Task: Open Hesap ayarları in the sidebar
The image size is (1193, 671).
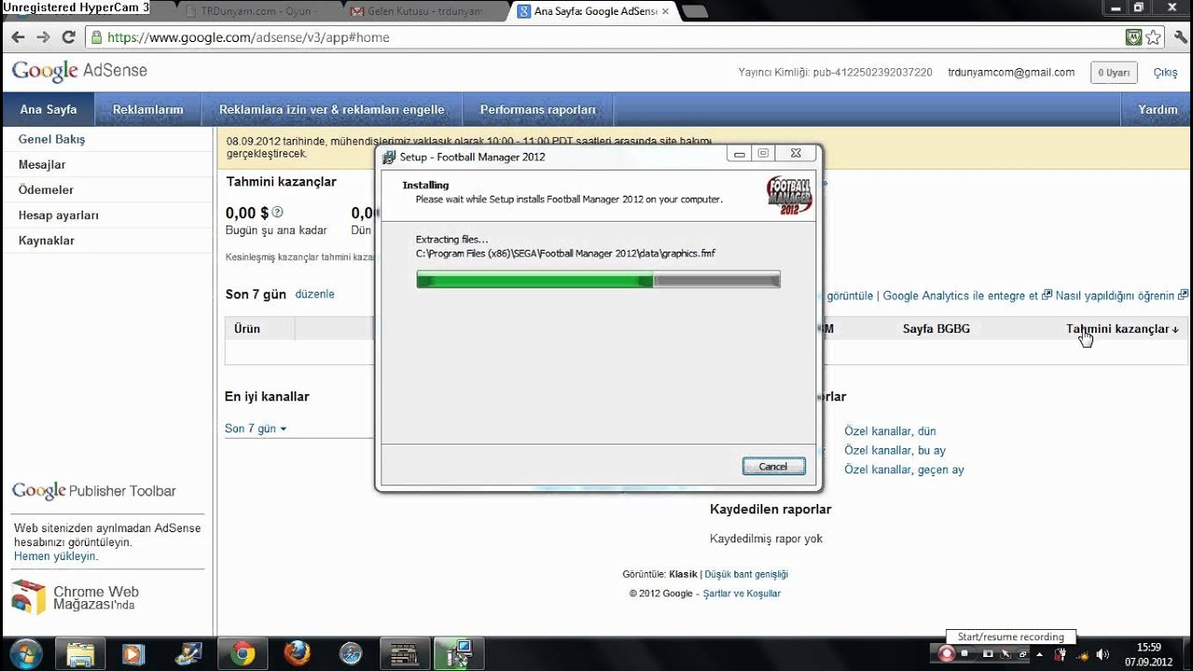Action: [59, 215]
